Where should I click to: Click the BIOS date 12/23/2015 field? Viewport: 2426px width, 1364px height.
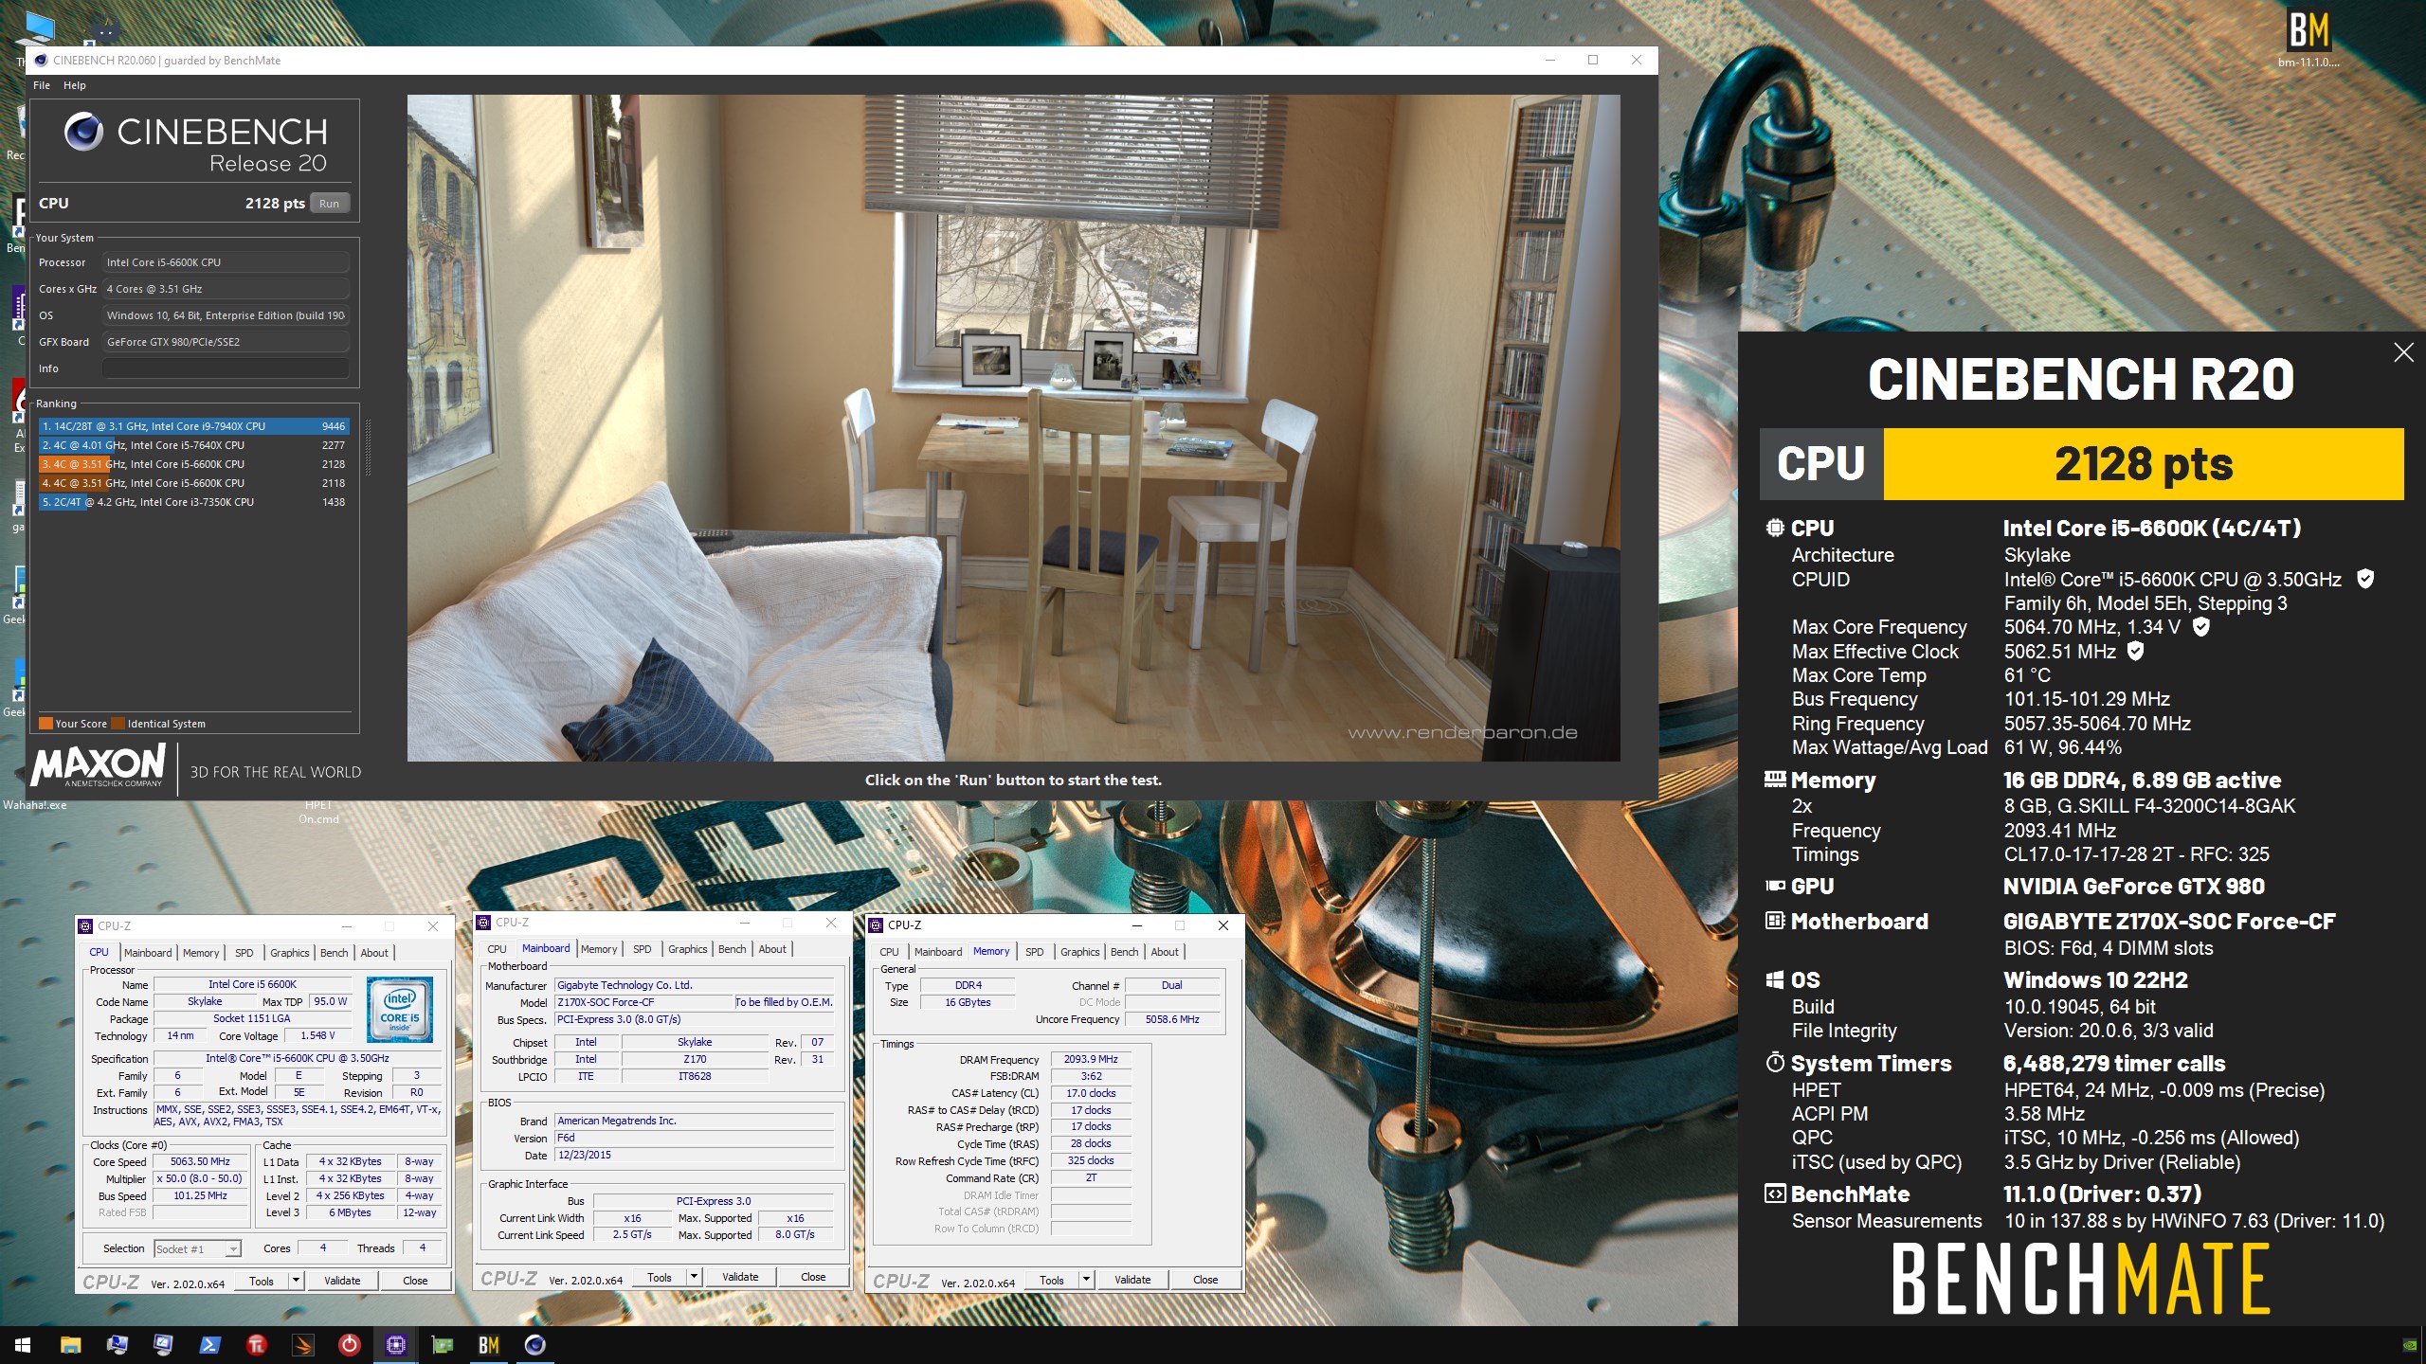[x=695, y=1155]
